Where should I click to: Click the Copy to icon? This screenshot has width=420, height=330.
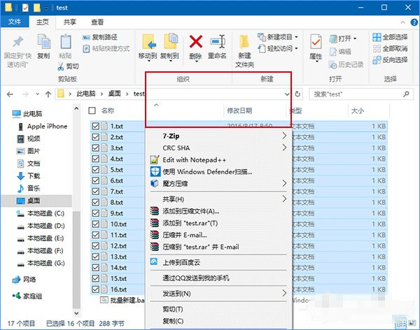169,44
